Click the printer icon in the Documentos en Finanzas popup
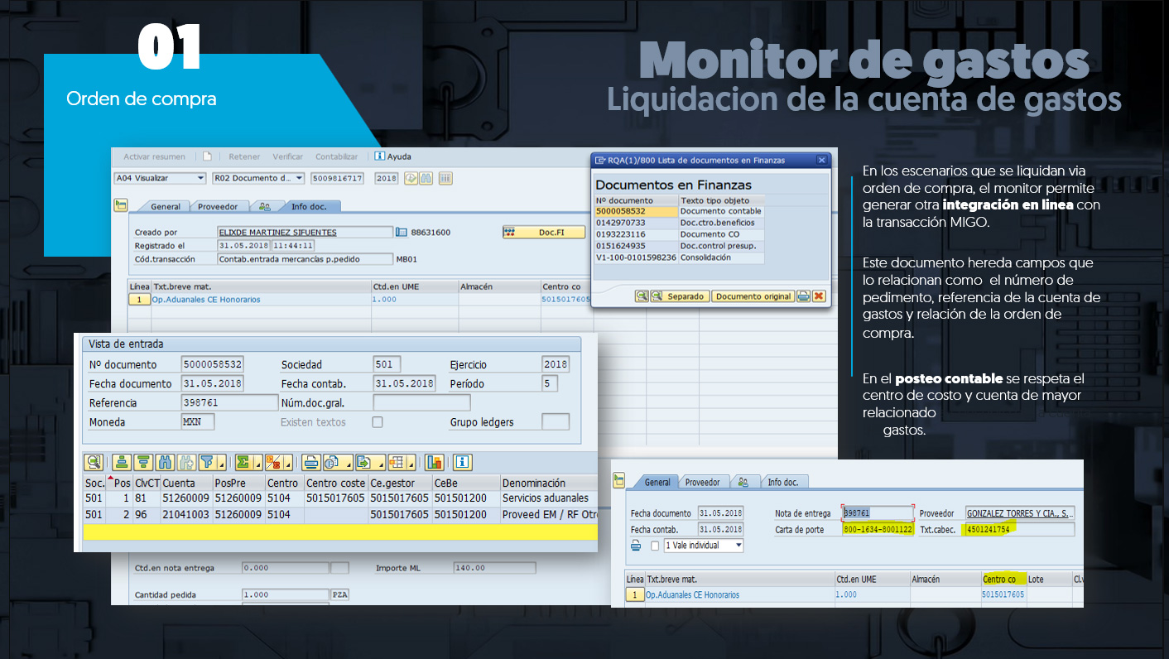 [803, 296]
